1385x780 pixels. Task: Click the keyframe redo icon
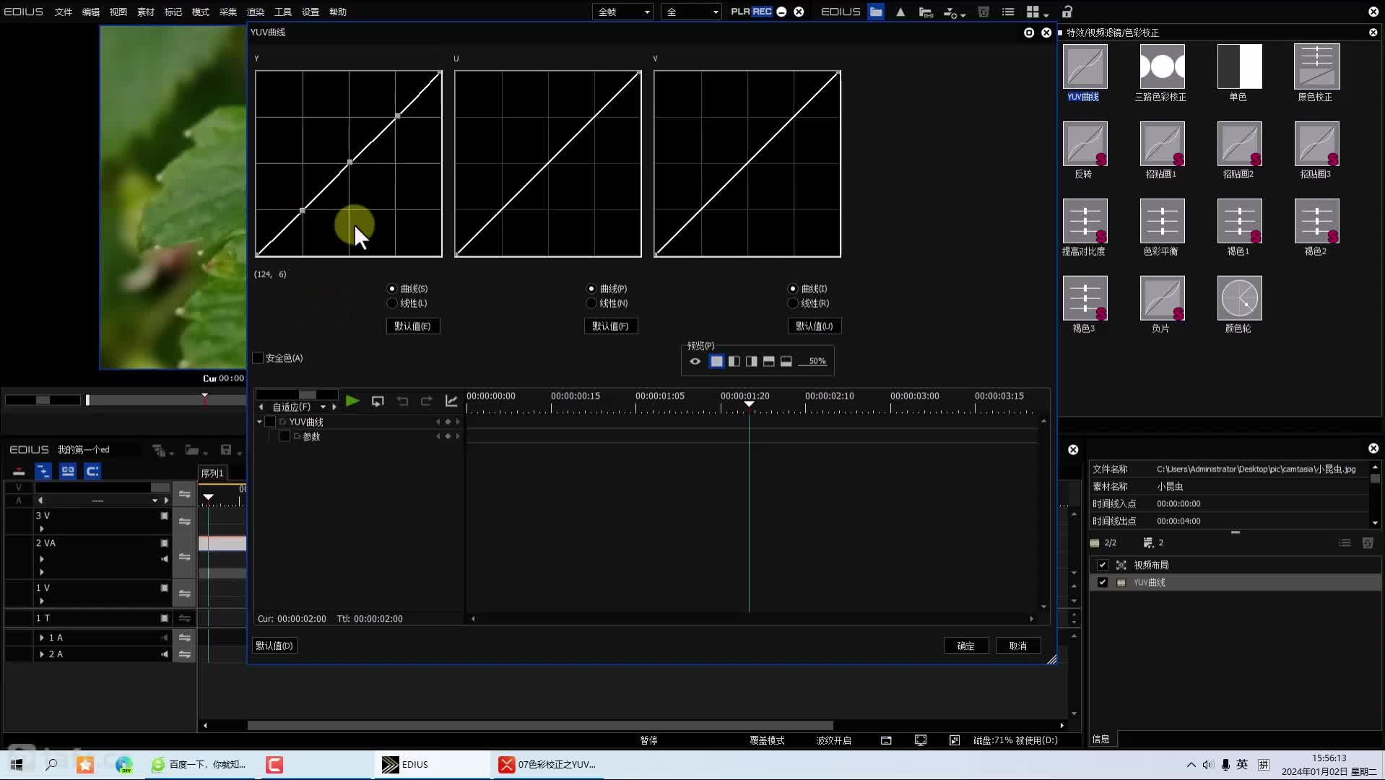pos(427,401)
